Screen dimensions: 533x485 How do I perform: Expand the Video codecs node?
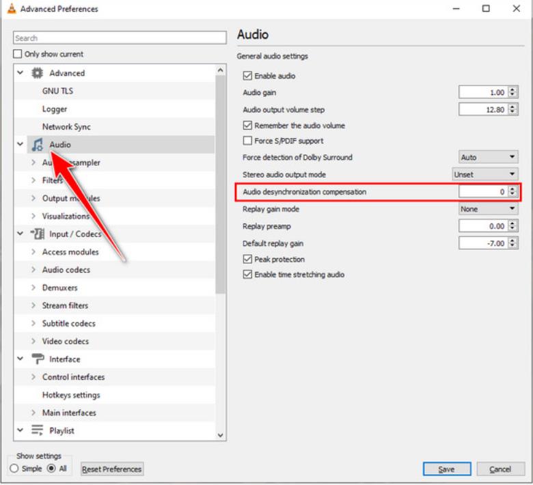point(33,341)
